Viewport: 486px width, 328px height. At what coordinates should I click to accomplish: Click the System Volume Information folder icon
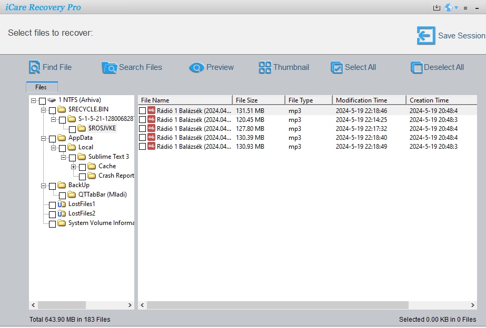click(62, 223)
